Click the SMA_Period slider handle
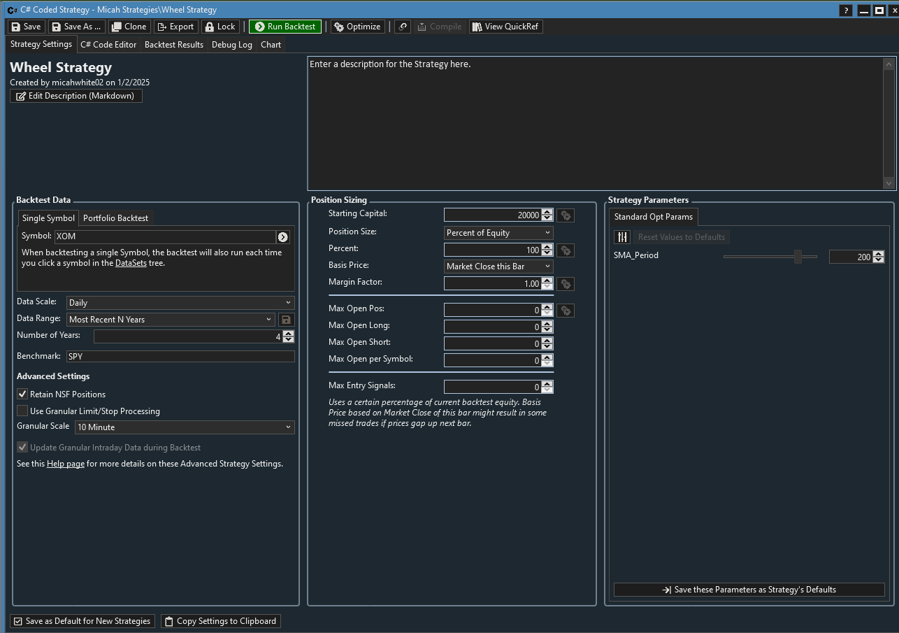The height and width of the screenshot is (633, 899). coord(798,257)
